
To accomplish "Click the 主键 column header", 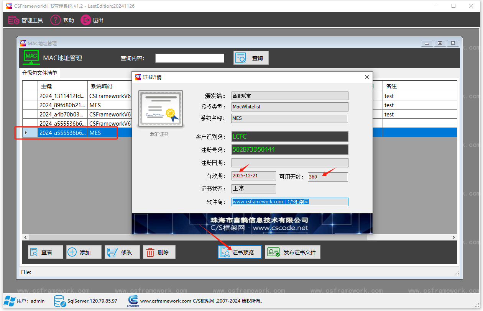I will [62, 86].
